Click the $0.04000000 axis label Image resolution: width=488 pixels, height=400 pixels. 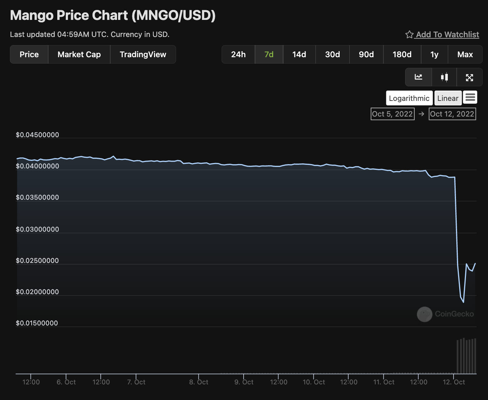tap(37, 166)
